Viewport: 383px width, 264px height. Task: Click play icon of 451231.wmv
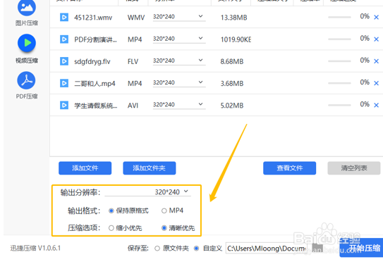click(x=64, y=18)
